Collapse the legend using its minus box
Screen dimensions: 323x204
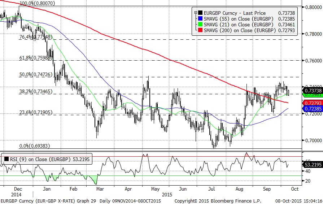point(196,13)
